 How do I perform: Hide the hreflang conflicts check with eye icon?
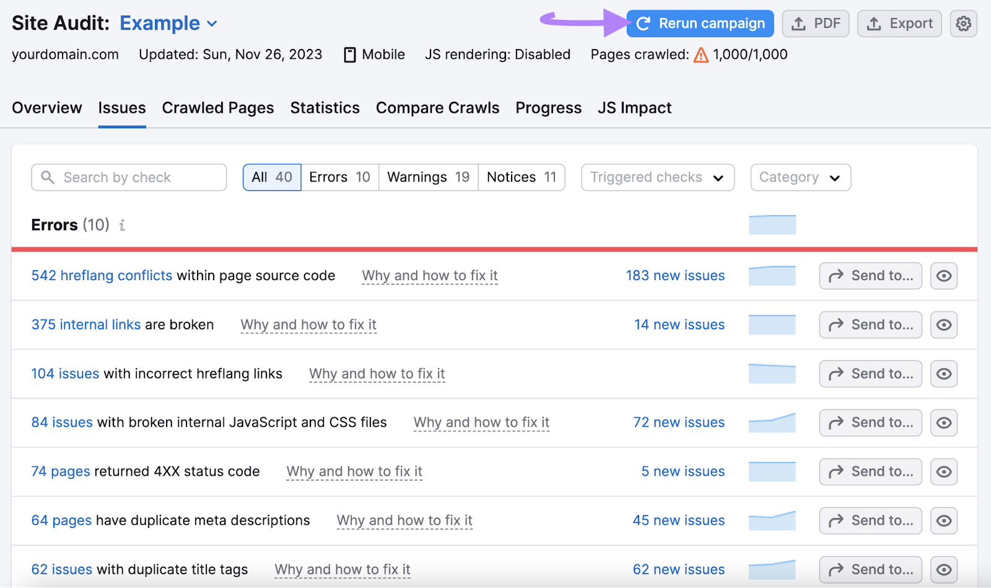click(944, 276)
